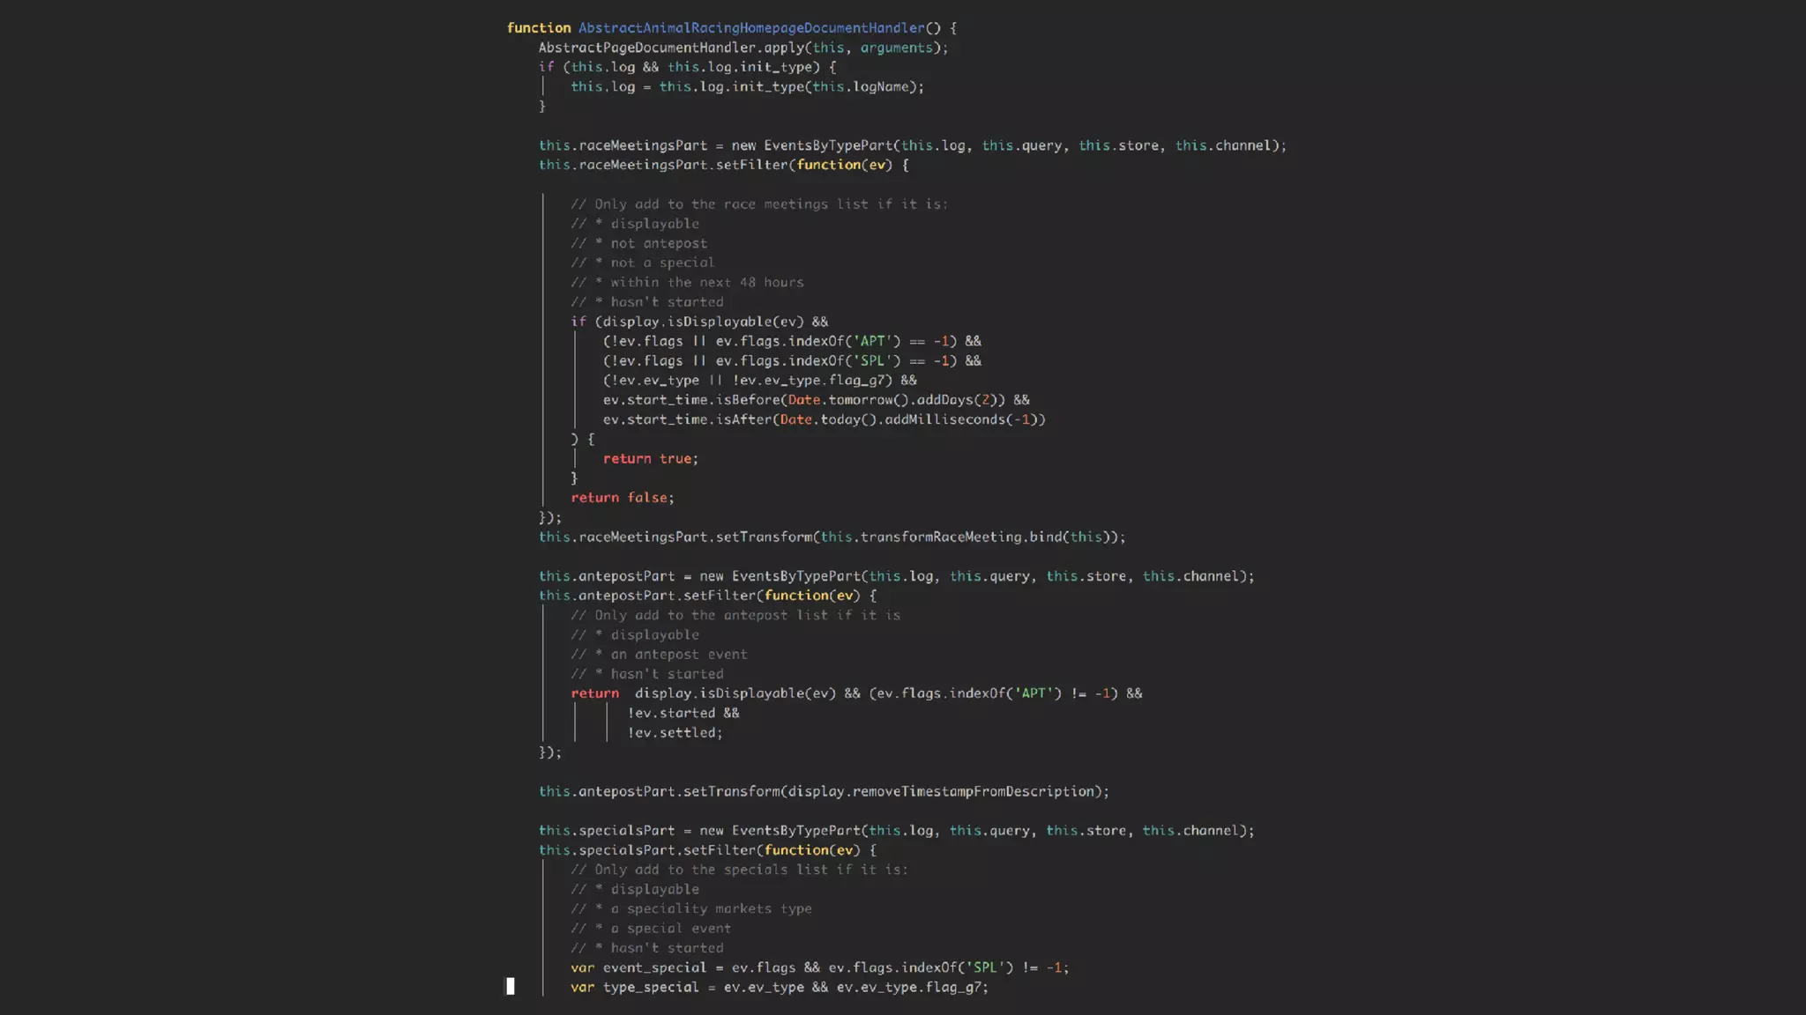Click the event_special variable declaration

(654, 968)
